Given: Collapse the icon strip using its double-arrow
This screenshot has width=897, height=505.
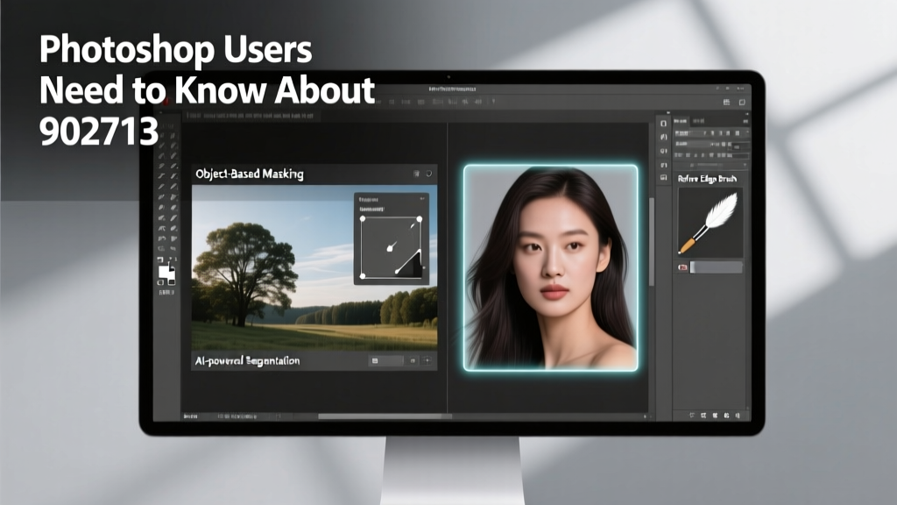Looking at the screenshot, I should click(668, 113).
